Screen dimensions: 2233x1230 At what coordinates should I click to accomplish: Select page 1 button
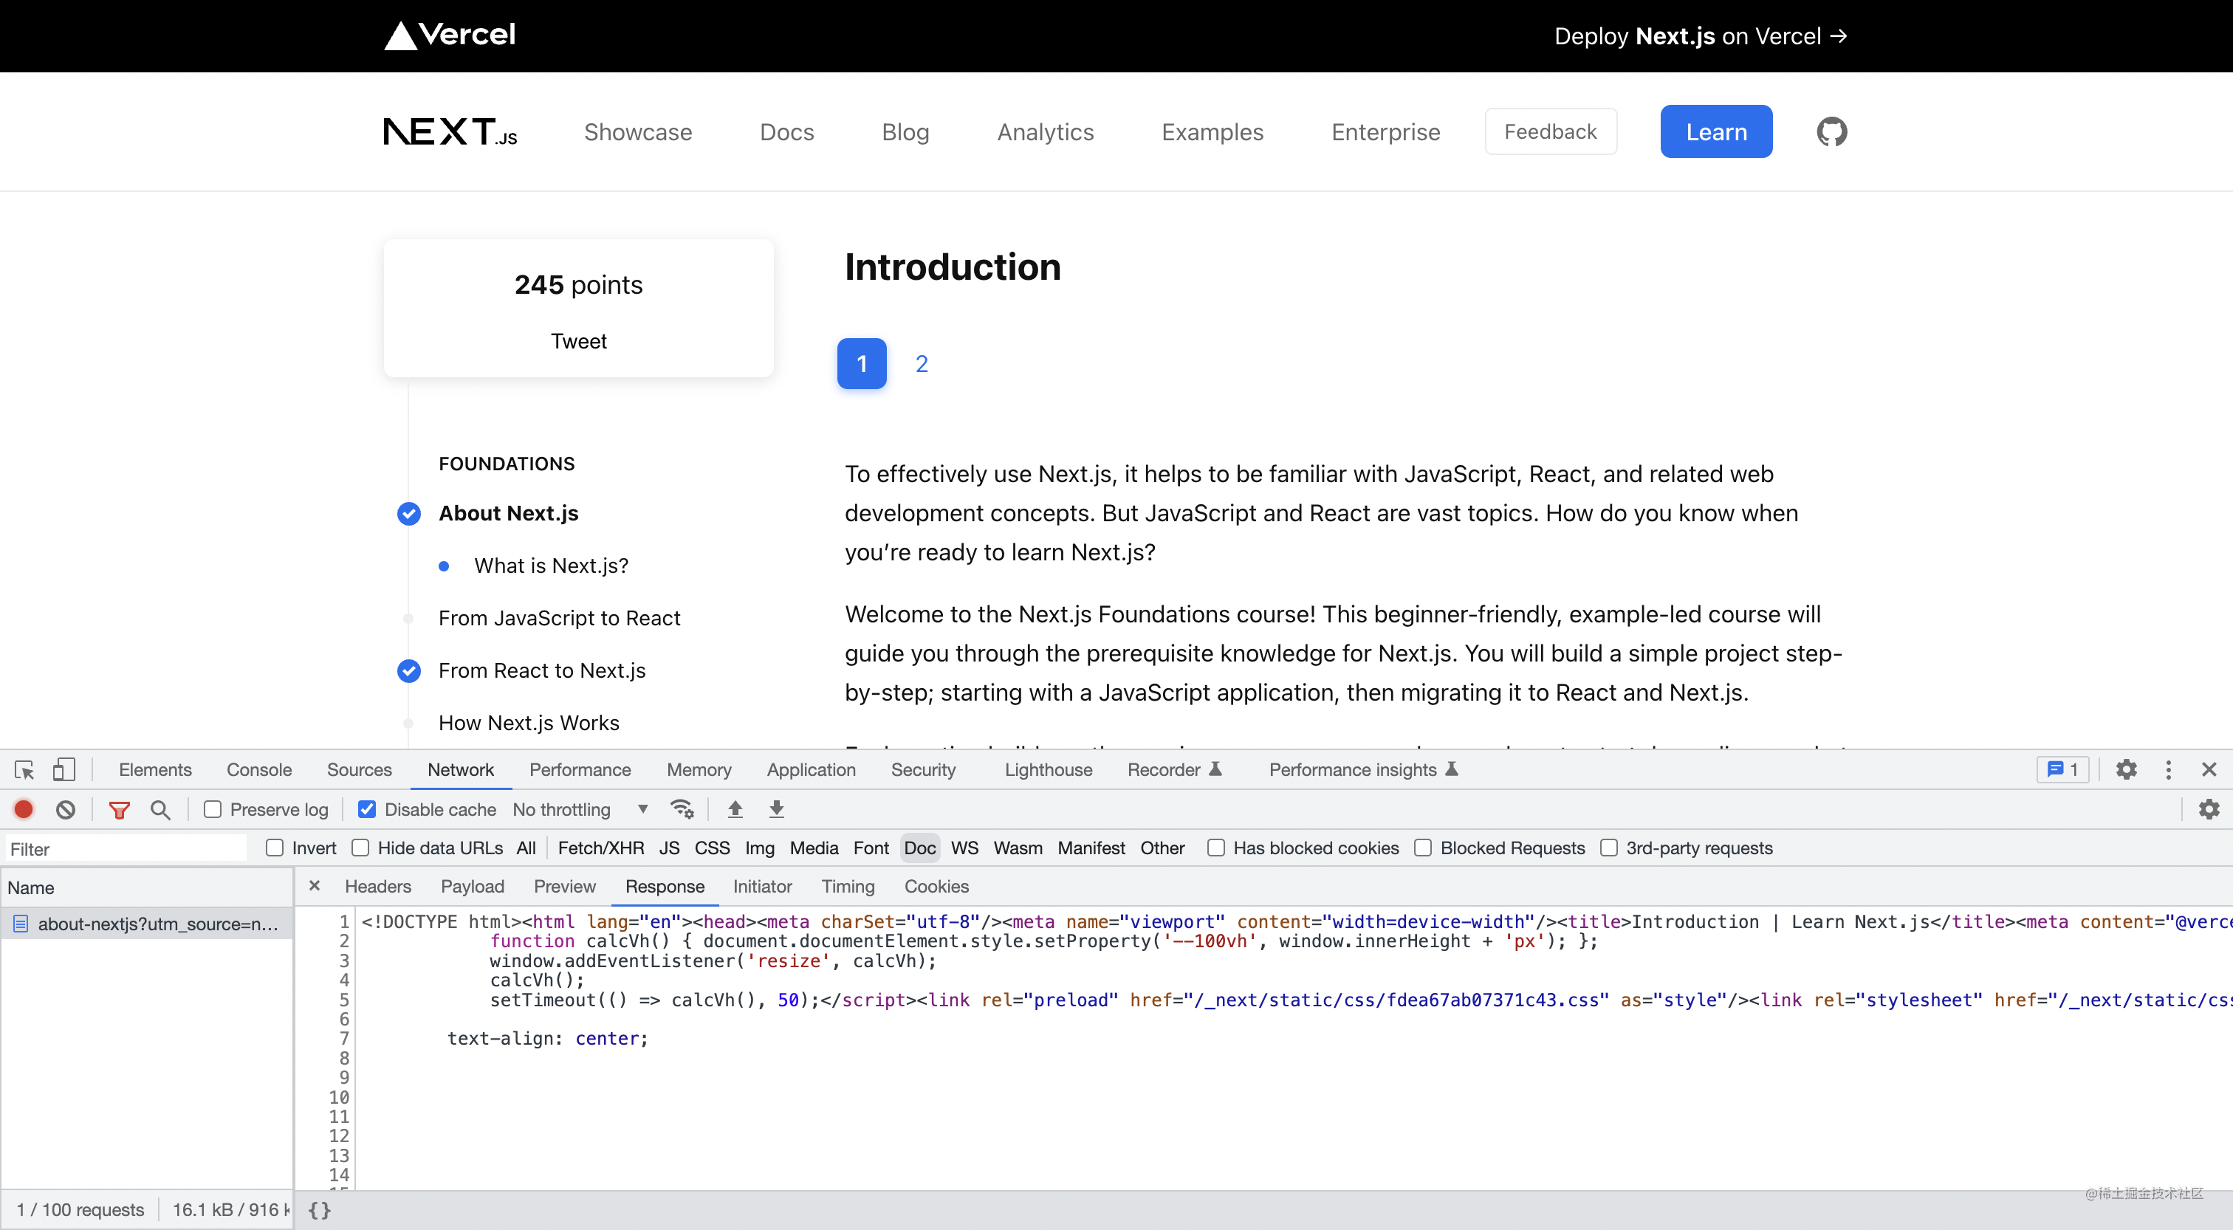coord(862,364)
